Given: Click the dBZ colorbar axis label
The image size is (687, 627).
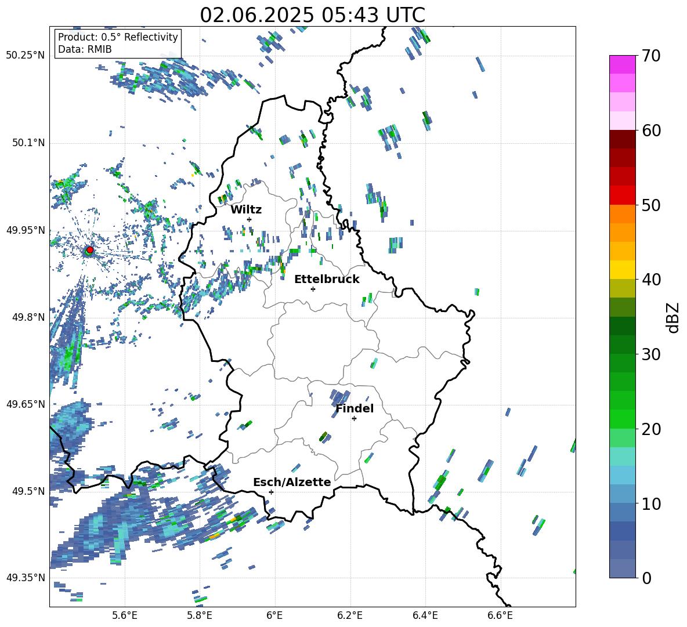Looking at the screenshot, I should click(674, 317).
